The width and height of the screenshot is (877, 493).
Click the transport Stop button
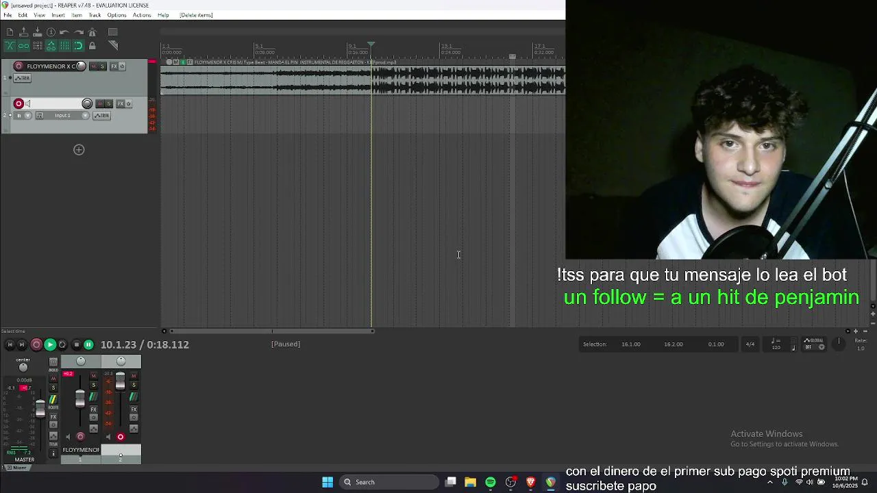tap(77, 345)
